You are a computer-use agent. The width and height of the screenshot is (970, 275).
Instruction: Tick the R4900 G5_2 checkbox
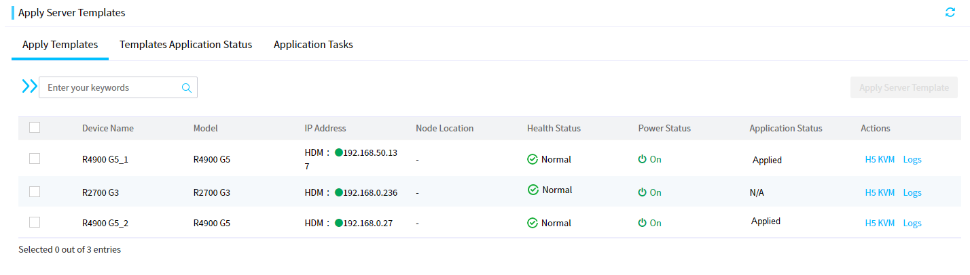point(35,222)
